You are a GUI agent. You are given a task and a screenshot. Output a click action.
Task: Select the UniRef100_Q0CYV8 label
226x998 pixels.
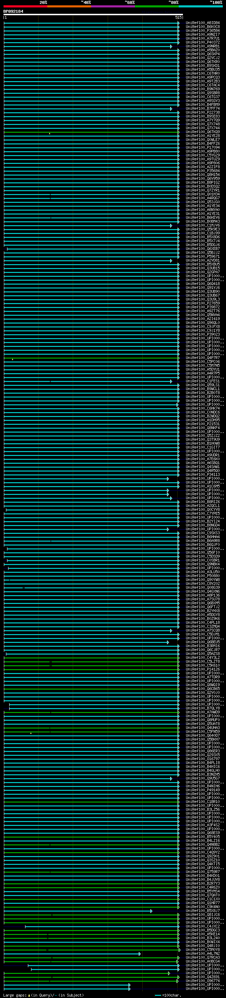point(202,510)
